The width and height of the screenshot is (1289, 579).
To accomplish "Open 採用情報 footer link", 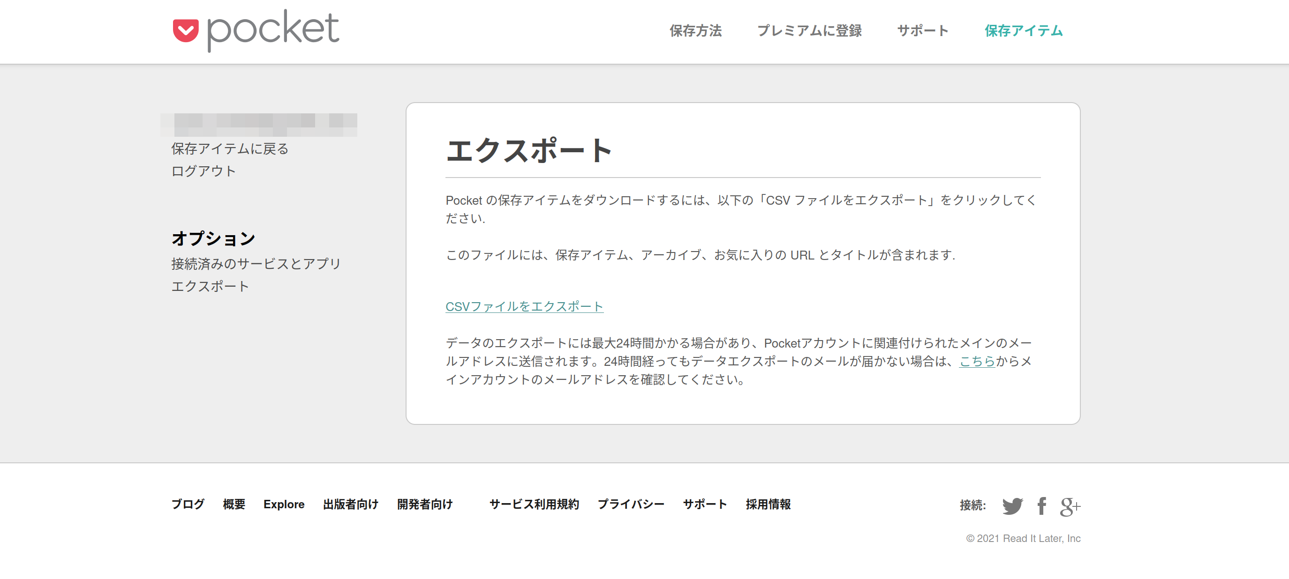I will pyautogui.click(x=768, y=504).
